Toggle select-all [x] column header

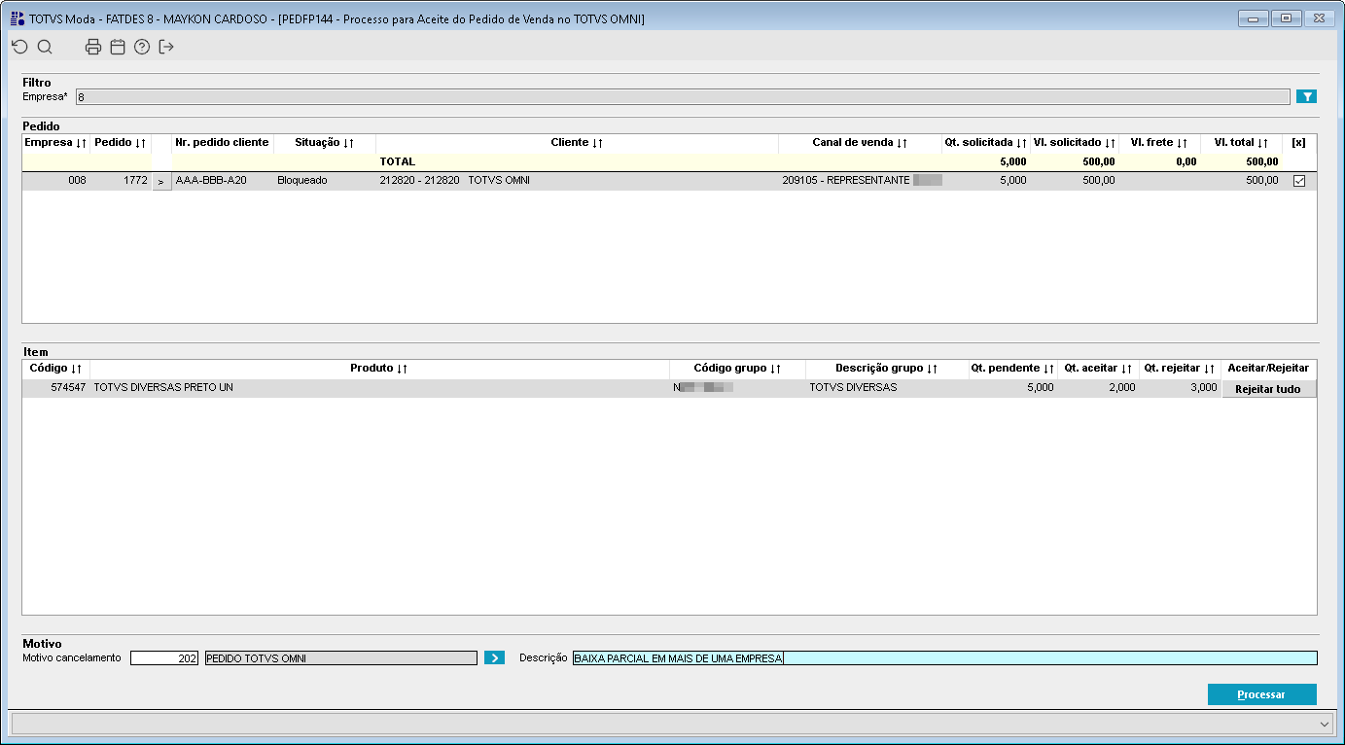coord(1298,143)
